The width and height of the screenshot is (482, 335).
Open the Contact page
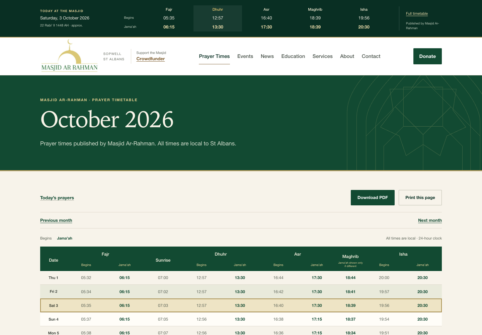(371, 56)
